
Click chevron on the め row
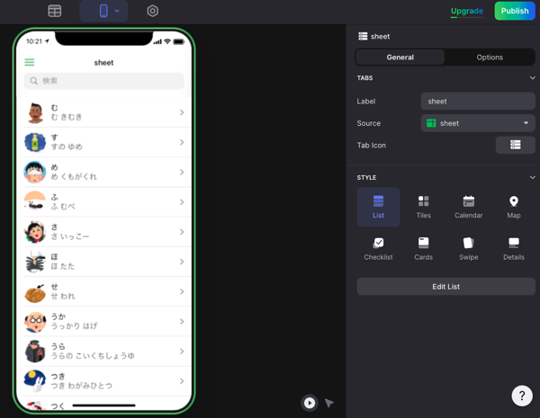tap(182, 172)
